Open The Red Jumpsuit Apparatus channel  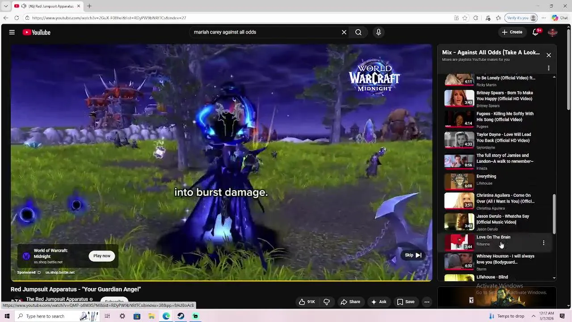pyautogui.click(x=57, y=299)
